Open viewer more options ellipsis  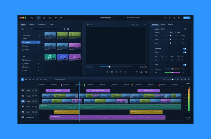145,25
